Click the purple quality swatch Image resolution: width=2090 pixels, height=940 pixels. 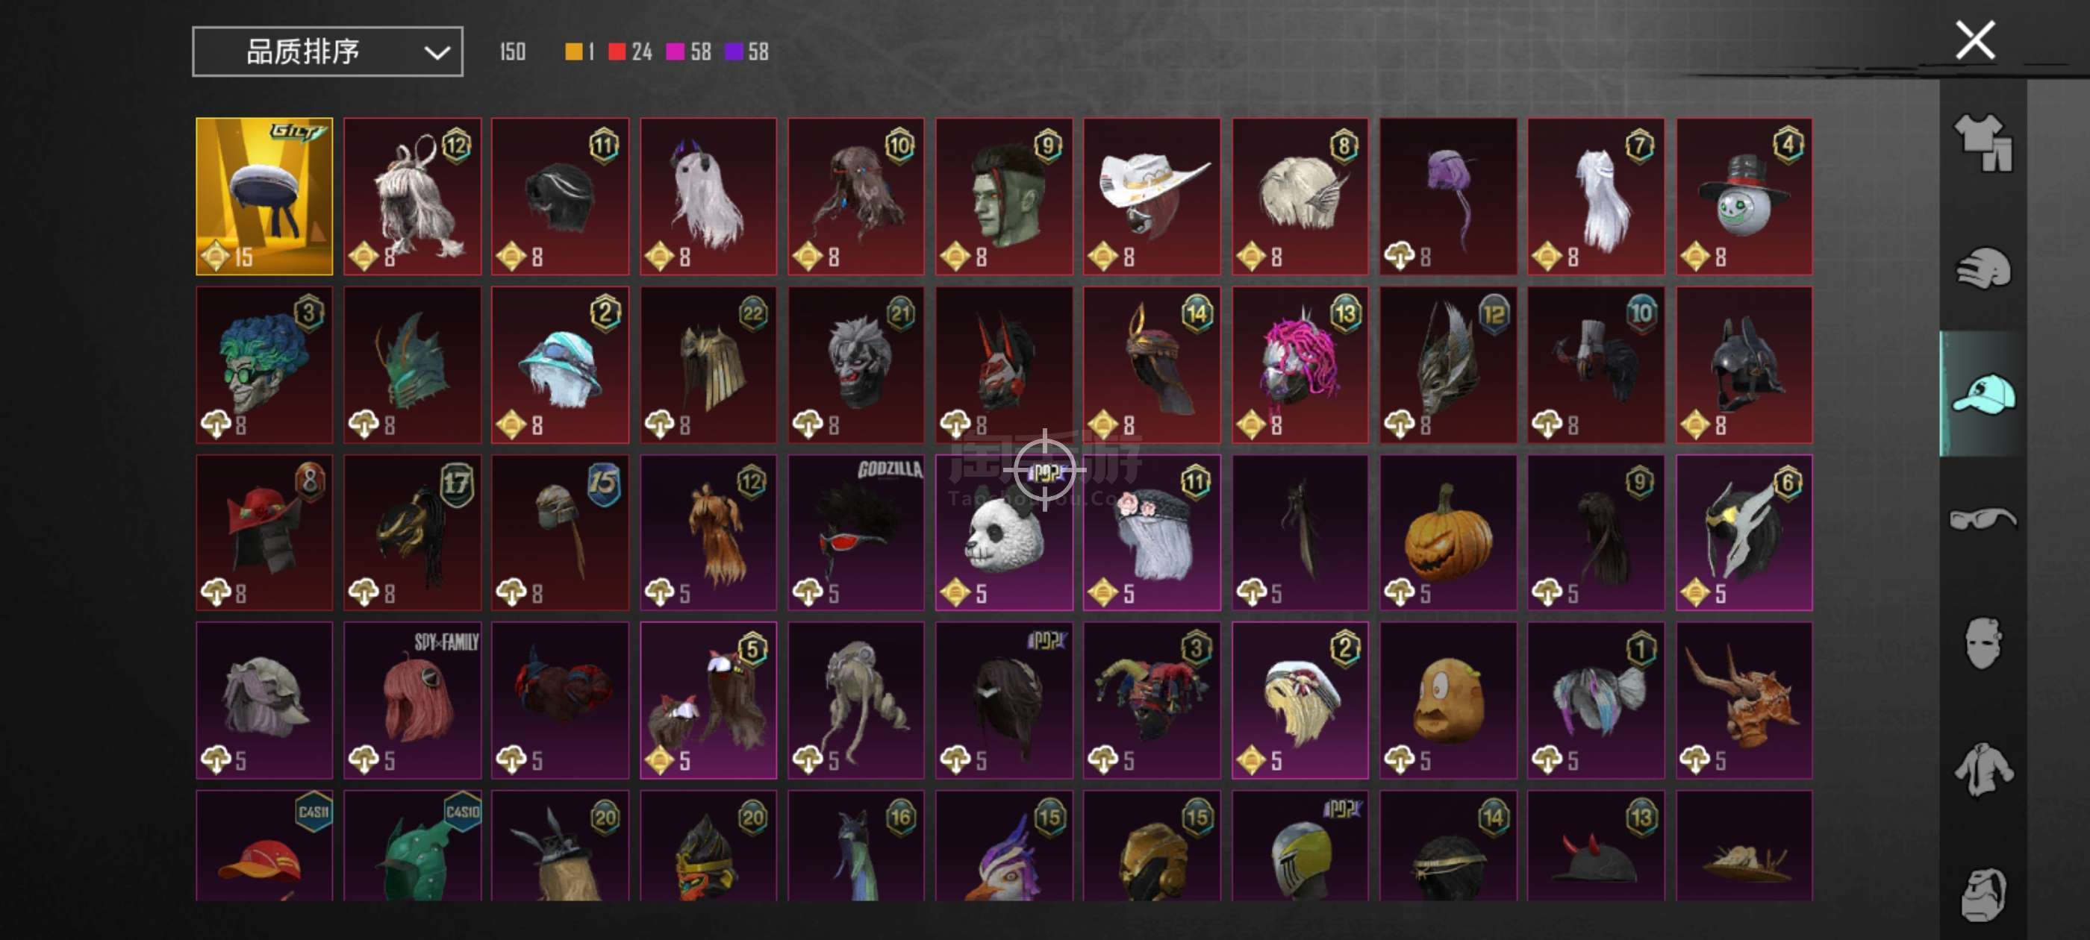pyautogui.click(x=734, y=52)
